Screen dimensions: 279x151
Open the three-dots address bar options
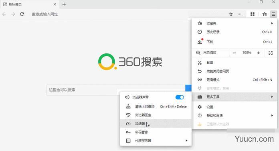point(240,14)
